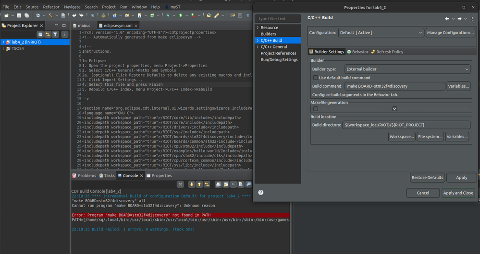480x254 pixels.
Task: Click the Apply and Close button
Action: tap(458, 193)
